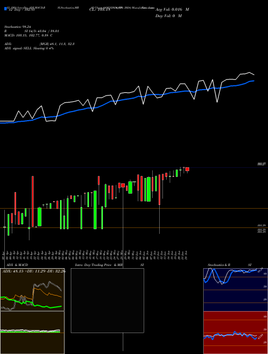Open the ADX line chart panel
The image size is (268, 354).
pos(32,290)
